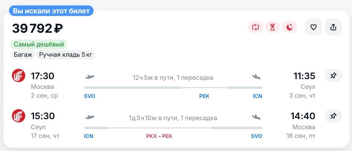Screen dimensions: 352x151
Task: Click the long layover hourglass badge
Action: click(x=273, y=27)
